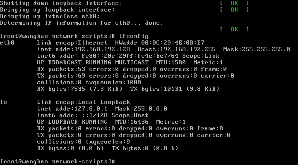
Task: Click the lo loopback interface label
Action: (x=4, y=102)
